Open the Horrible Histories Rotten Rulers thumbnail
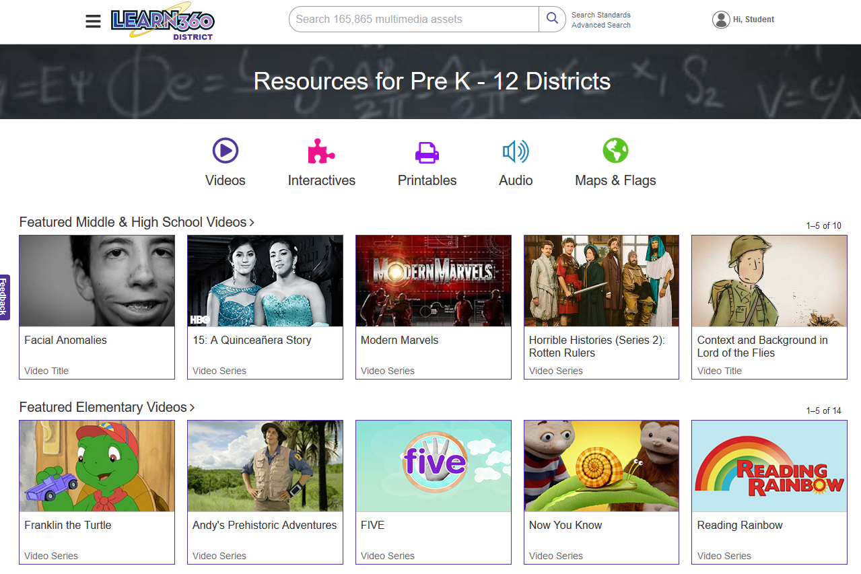 tap(602, 281)
